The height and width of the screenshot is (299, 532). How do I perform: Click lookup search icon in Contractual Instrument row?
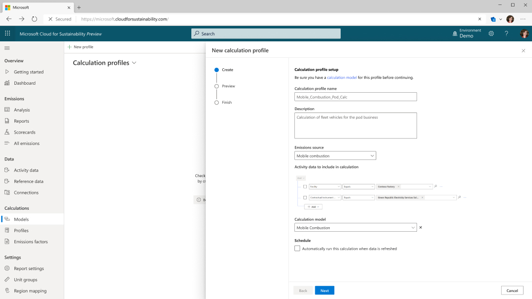[459, 197]
